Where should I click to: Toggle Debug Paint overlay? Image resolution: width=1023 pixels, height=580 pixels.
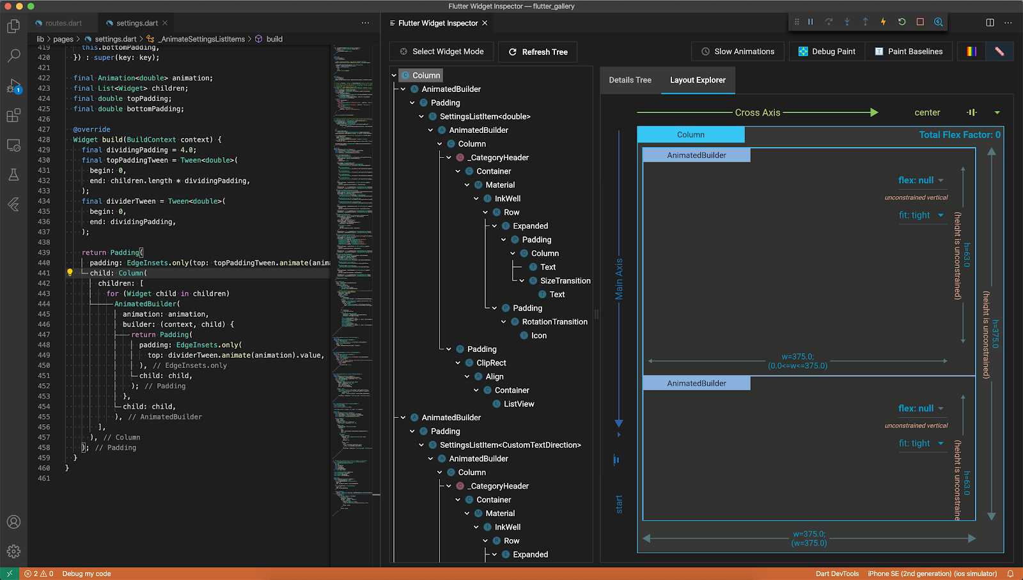tap(827, 52)
